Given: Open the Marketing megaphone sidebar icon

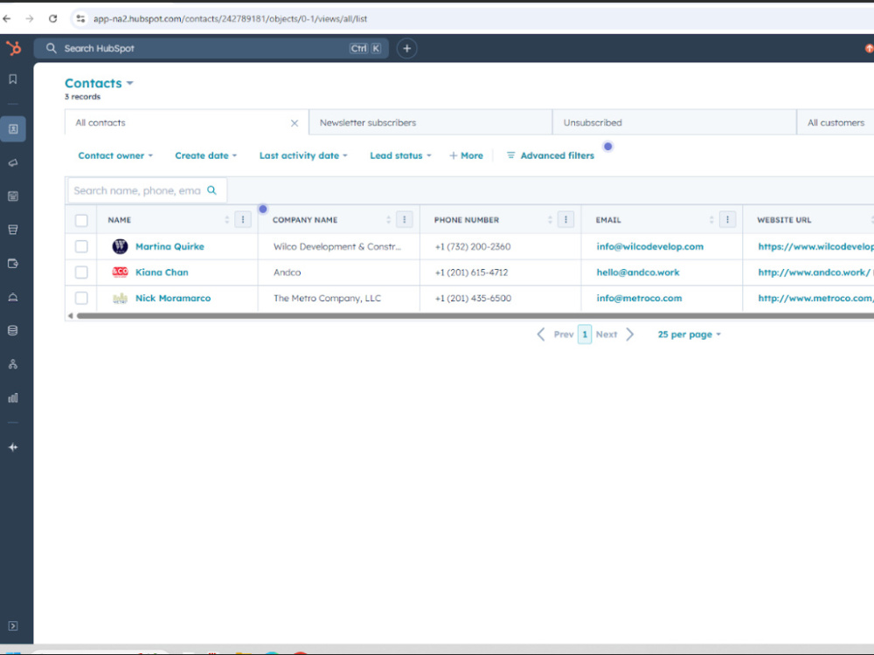Looking at the screenshot, I should click(x=13, y=162).
